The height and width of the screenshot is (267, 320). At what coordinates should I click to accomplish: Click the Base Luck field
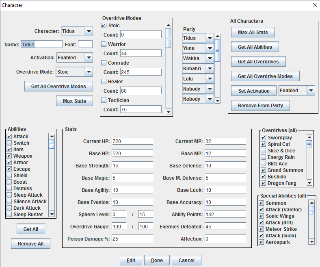tap(225, 190)
